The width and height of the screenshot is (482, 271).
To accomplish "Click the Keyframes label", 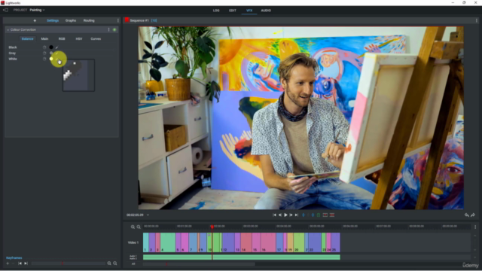I will pos(14,257).
